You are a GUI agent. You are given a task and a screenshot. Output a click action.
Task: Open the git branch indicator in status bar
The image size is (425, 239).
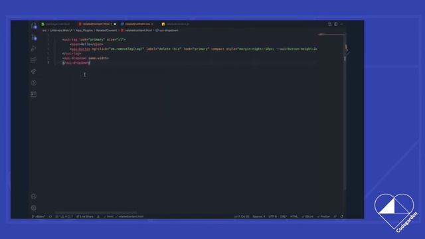pos(39,216)
